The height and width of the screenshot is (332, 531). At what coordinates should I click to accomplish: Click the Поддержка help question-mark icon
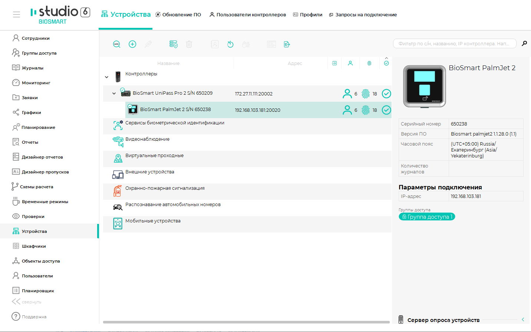(16, 316)
